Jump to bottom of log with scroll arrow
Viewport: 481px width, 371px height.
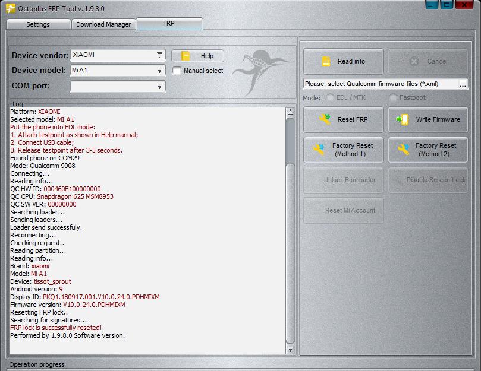(290, 349)
